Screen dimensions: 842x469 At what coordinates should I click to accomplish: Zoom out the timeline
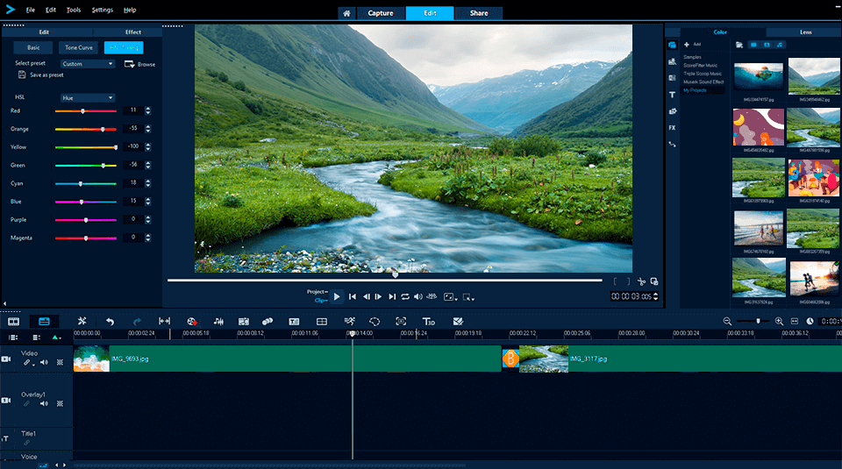tap(727, 322)
